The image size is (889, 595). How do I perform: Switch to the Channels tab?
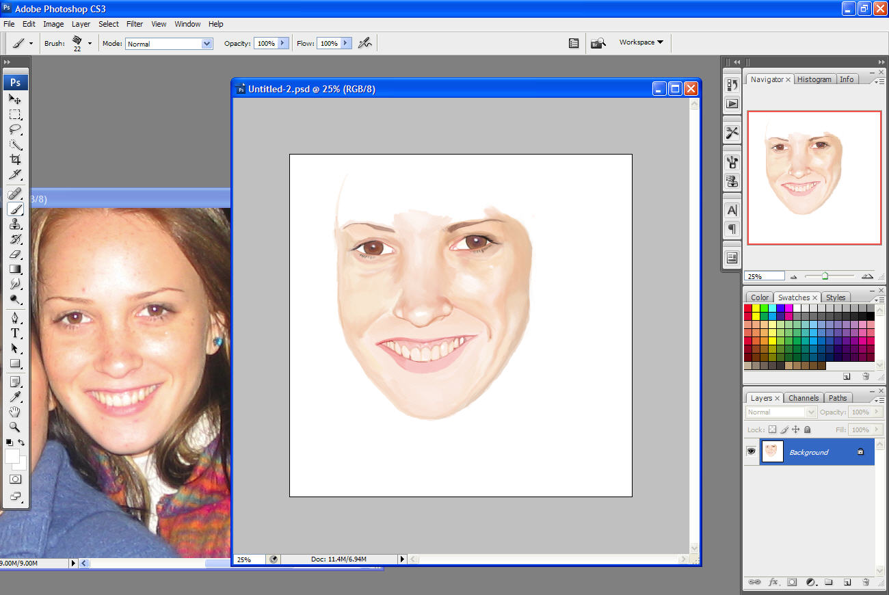[x=803, y=398]
